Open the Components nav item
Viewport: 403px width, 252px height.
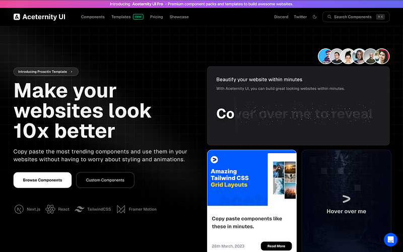point(93,17)
